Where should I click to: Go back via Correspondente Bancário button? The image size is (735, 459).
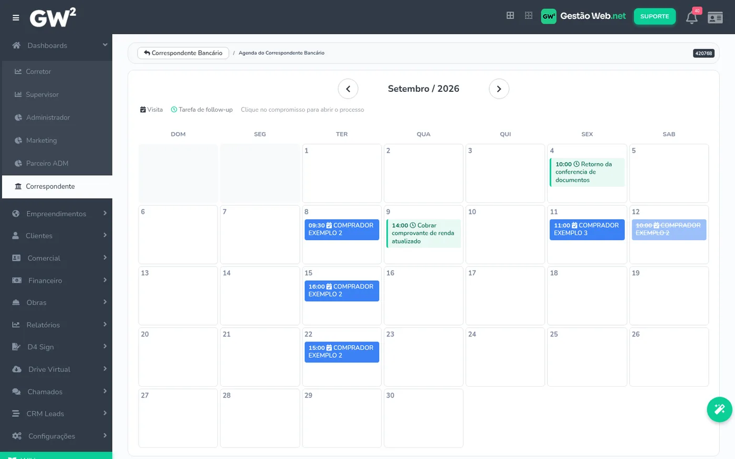[183, 53]
